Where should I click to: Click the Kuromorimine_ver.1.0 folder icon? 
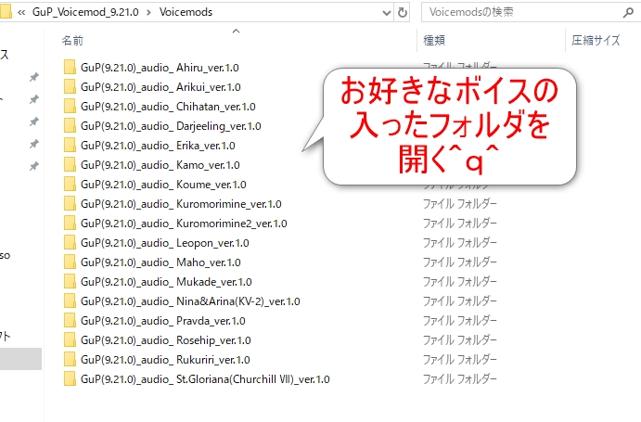click(70, 204)
